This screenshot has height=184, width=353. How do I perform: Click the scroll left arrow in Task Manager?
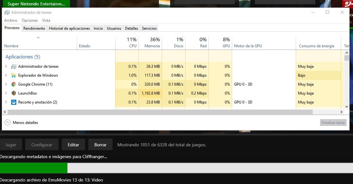pyautogui.click(x=5, y=112)
